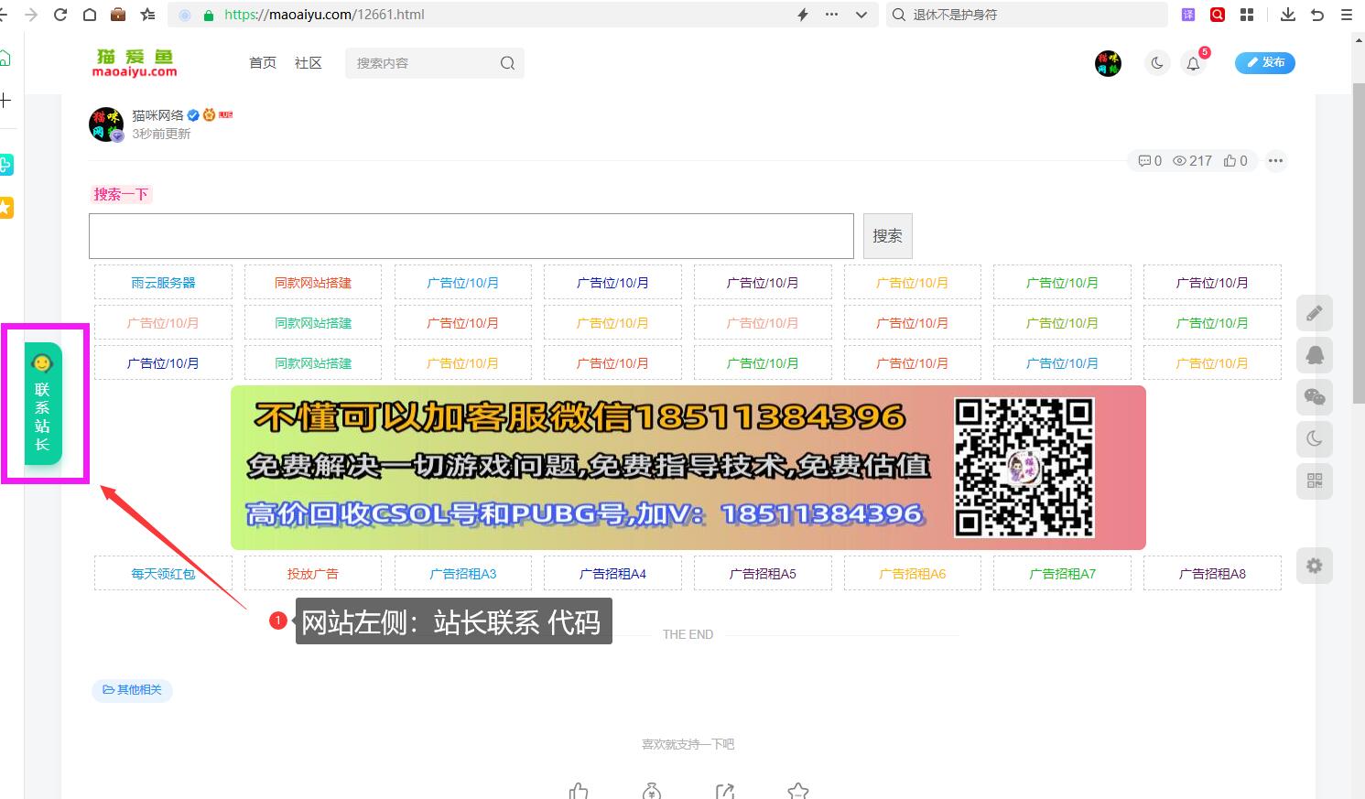The width and height of the screenshot is (1365, 799).
Task: Click the yellow star icon in the browser sidebar
Action: coord(5,208)
